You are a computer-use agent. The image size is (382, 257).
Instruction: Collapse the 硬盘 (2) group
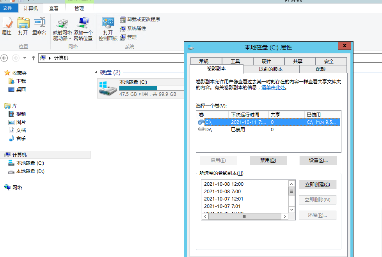tap(96, 72)
